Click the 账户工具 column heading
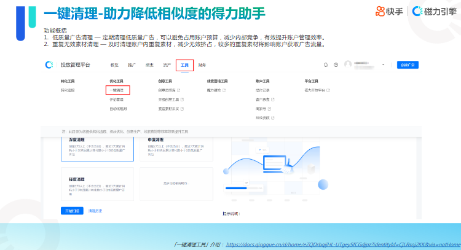This screenshot has height=250, width=461. (x=262, y=81)
